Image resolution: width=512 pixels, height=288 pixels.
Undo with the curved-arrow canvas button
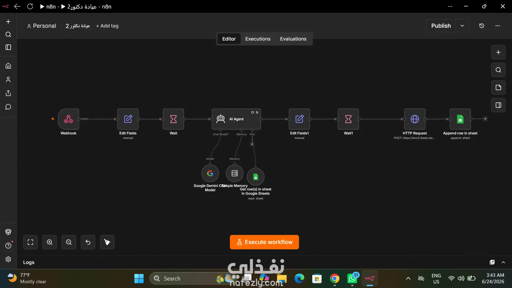click(88, 242)
